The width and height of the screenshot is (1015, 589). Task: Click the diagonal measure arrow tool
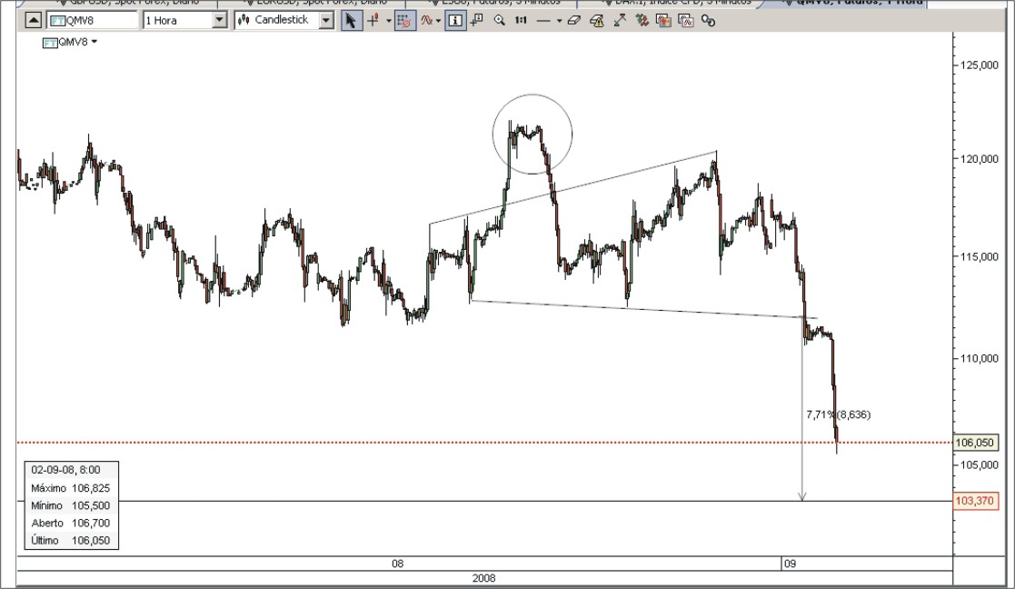point(620,21)
